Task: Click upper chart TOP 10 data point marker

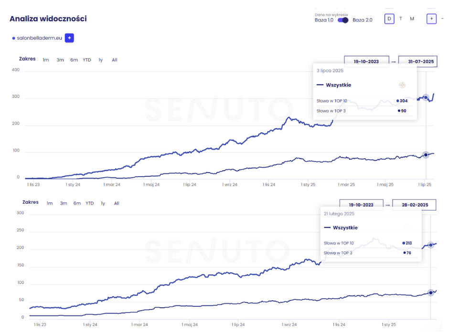Action: tap(426, 98)
